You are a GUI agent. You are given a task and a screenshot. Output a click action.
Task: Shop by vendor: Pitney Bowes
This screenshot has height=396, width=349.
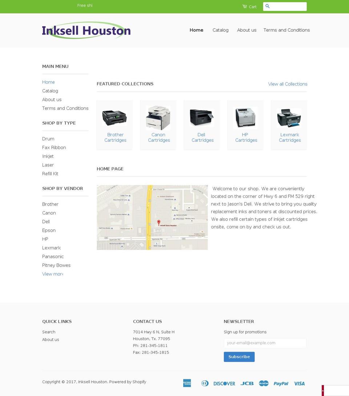point(56,265)
